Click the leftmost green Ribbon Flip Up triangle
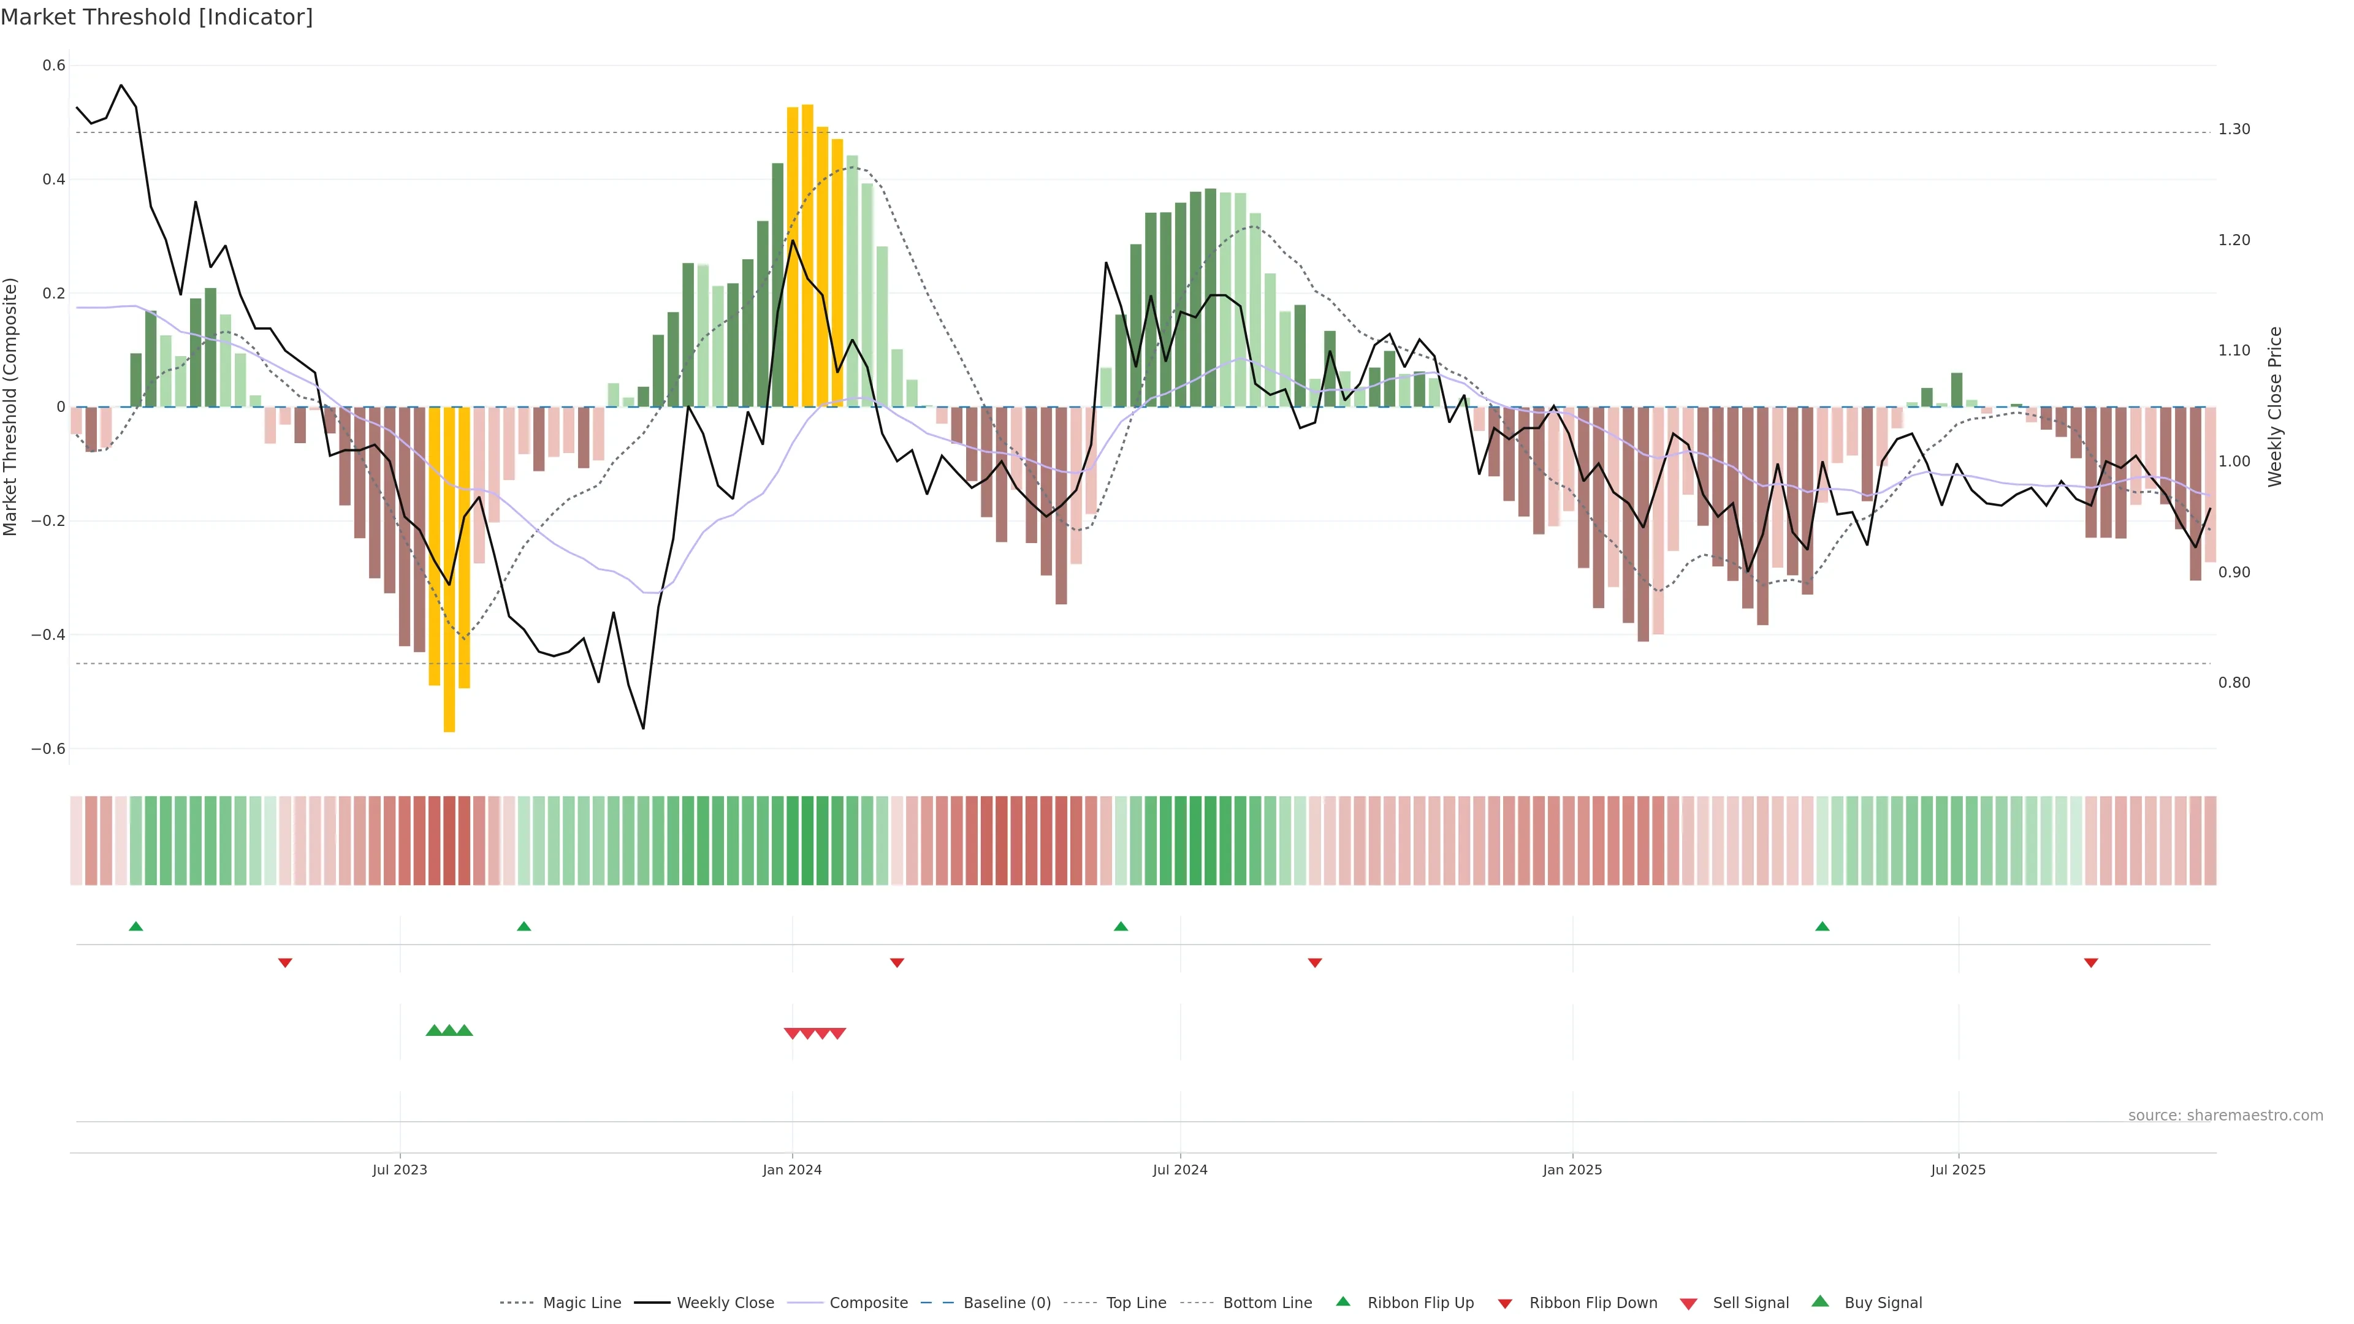The image size is (2354, 1324). click(136, 927)
